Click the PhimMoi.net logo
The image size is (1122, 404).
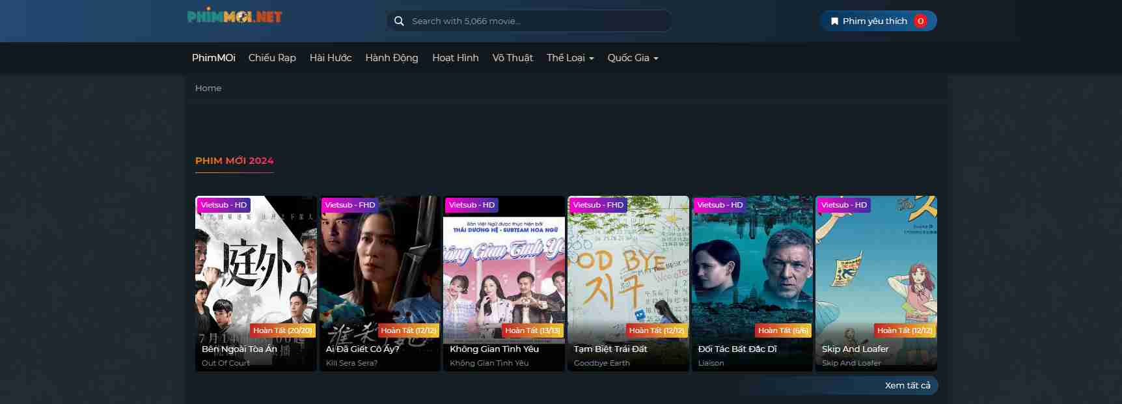[234, 17]
